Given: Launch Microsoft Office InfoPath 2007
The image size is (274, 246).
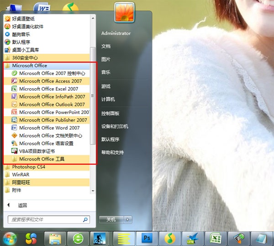Looking at the screenshot, I should click(x=47, y=96).
